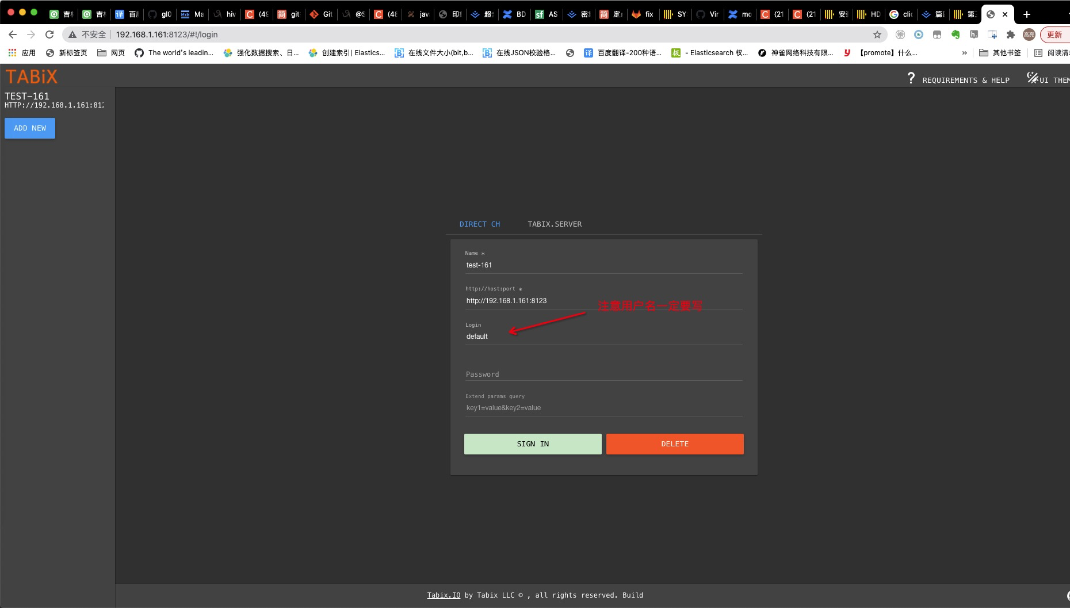The height and width of the screenshot is (608, 1070).
Task: Reload the page with the refresh icon
Action: tap(49, 35)
